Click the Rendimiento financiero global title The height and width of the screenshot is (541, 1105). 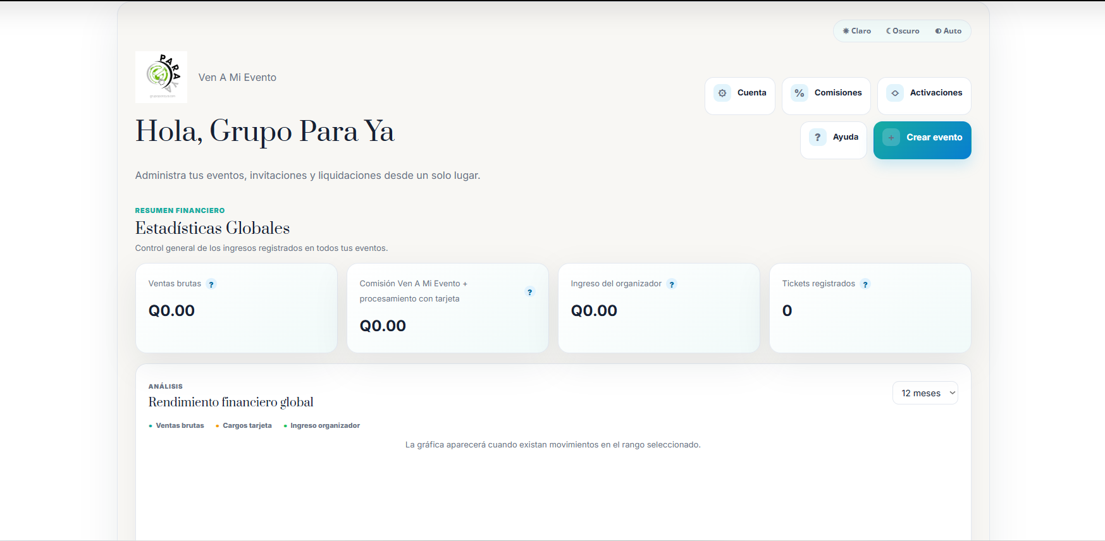(231, 403)
